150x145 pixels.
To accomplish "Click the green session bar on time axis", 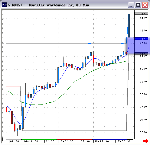I will coord(39,139).
